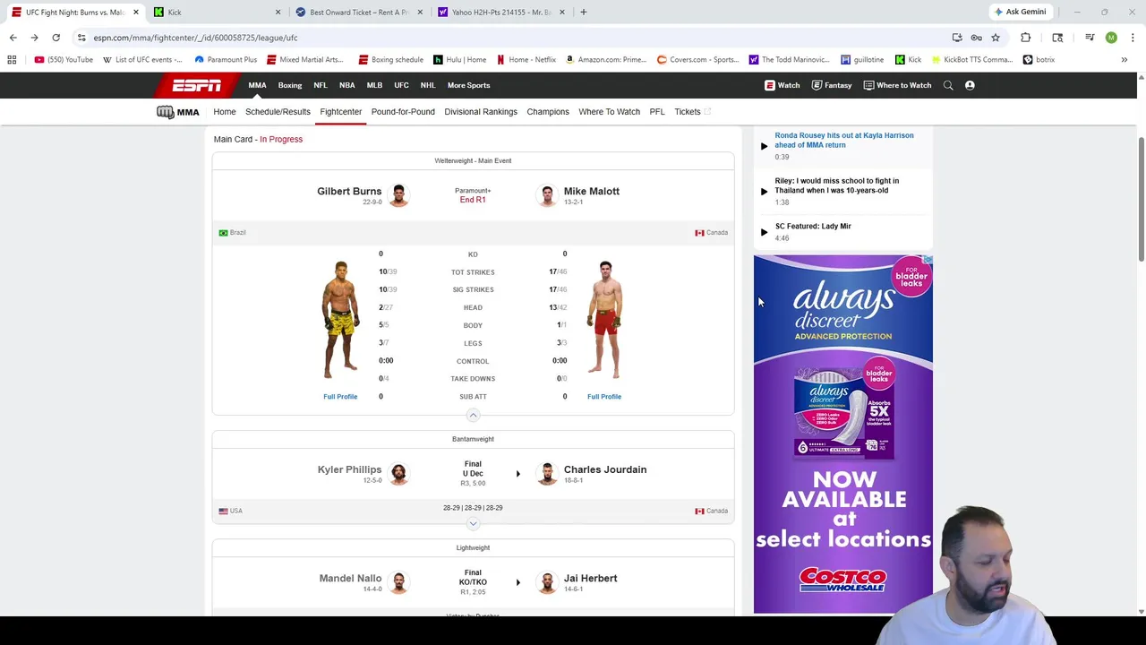This screenshot has width=1146, height=645.
Task: Open the Where To Watch MMA tab
Action: click(x=609, y=112)
